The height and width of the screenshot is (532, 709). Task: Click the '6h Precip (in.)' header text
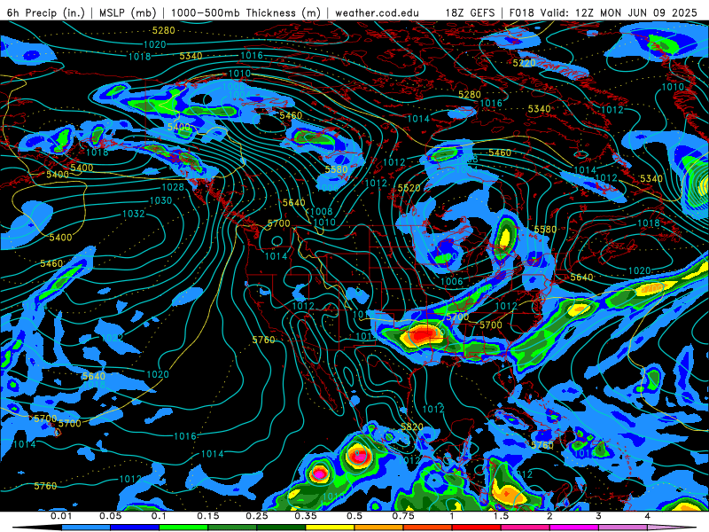(x=46, y=12)
